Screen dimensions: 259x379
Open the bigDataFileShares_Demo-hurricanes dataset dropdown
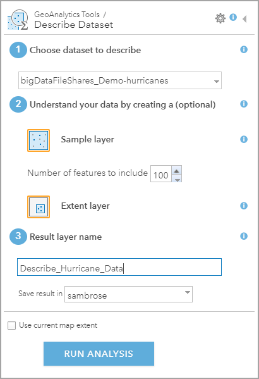click(x=120, y=80)
